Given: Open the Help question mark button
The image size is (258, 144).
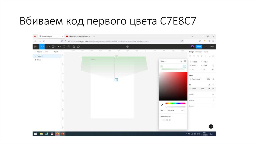Looking at the screenshot, I should tap(211, 126).
